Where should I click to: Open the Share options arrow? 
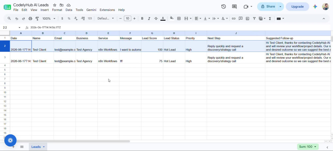280,7
